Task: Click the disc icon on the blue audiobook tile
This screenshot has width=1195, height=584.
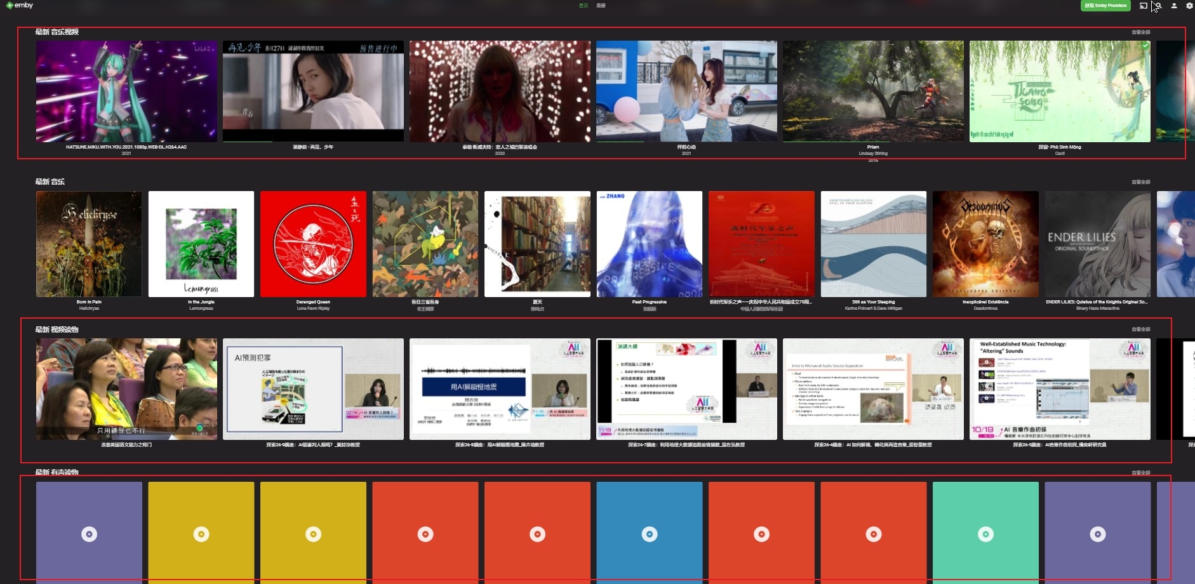Action: [650, 534]
